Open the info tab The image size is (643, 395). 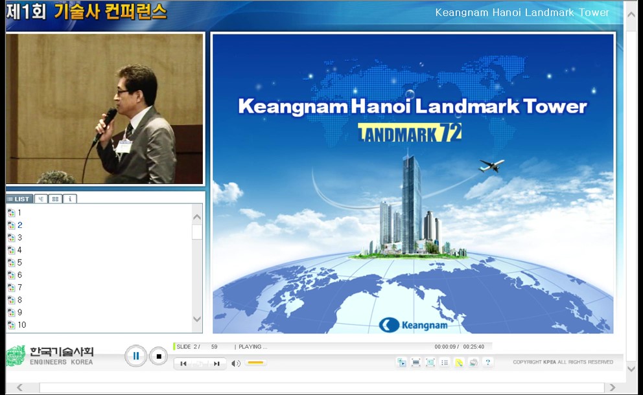[70, 199]
